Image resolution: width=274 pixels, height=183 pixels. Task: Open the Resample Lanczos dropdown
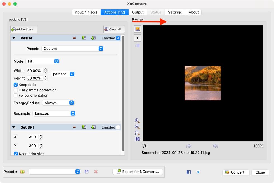[54, 113]
